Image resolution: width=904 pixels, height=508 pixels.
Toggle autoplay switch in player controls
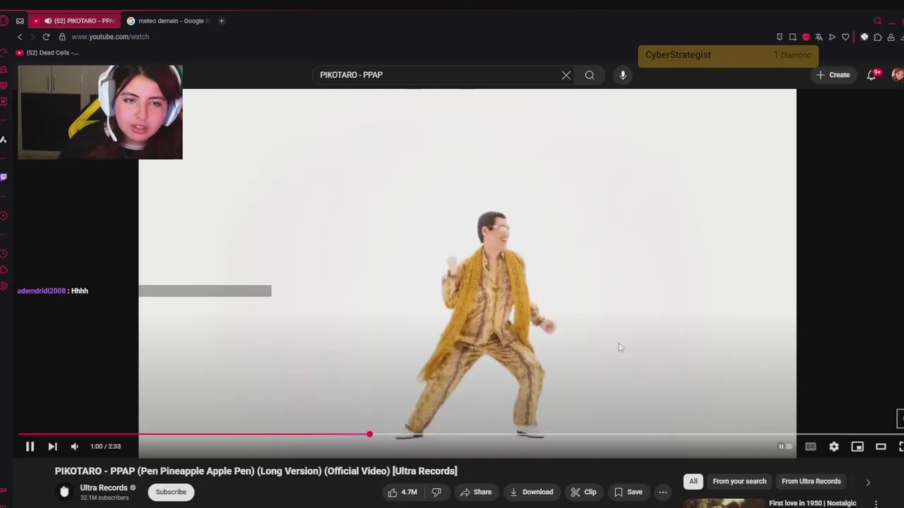point(785,447)
